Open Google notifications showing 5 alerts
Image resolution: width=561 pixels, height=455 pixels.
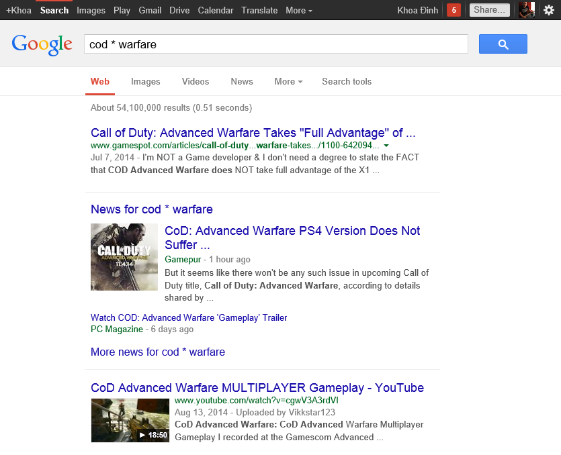coord(454,10)
